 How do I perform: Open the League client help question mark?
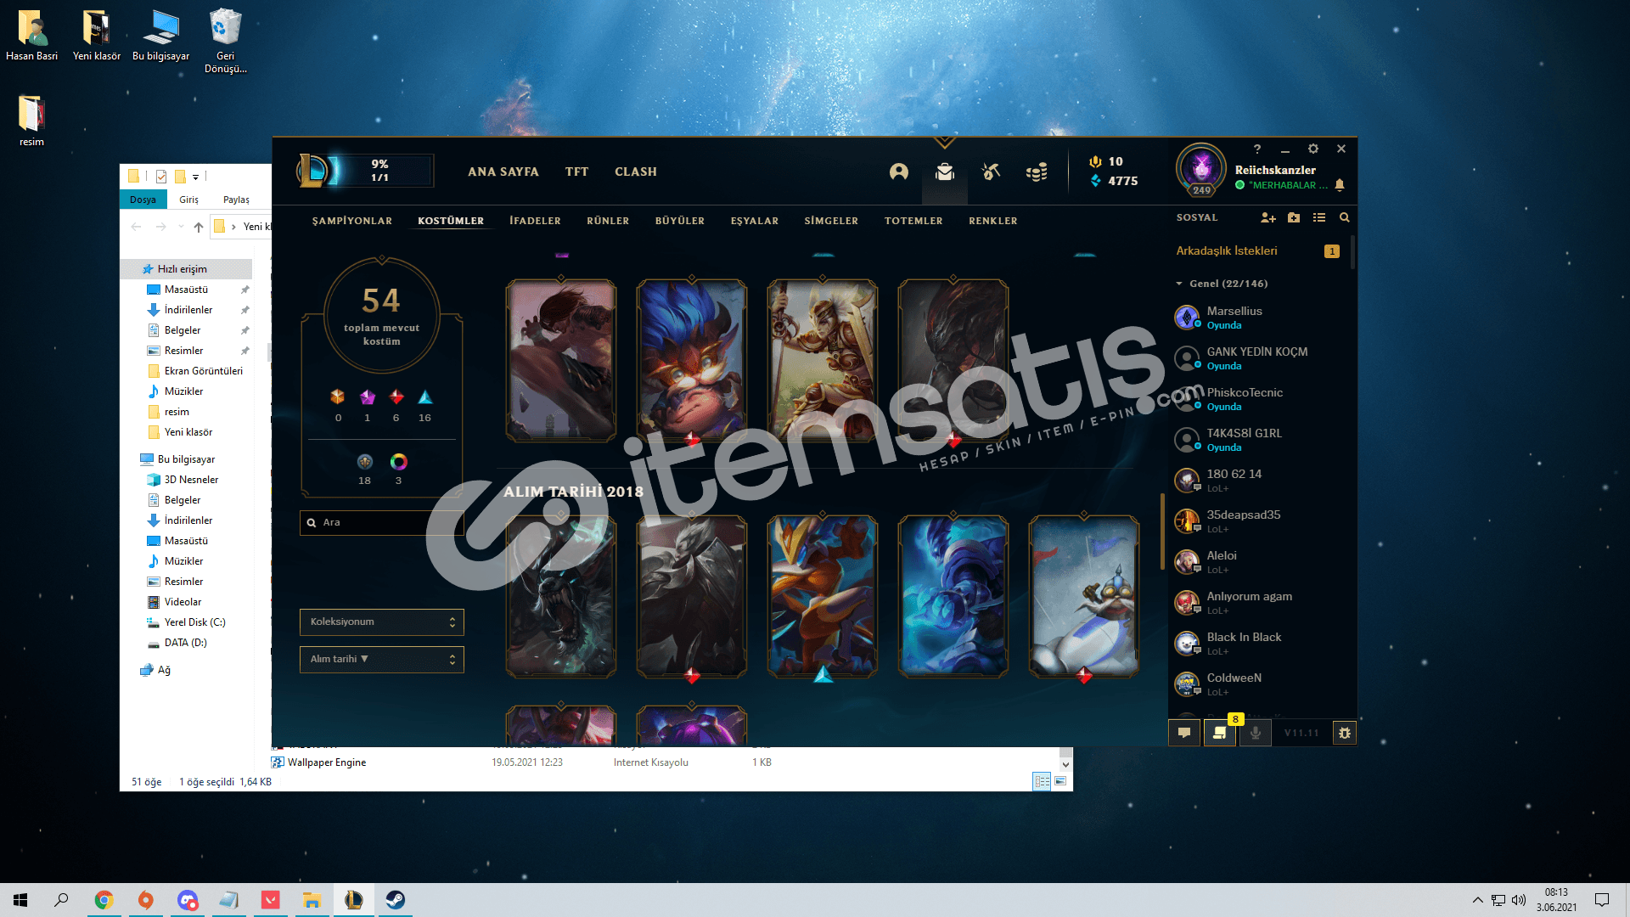point(1257,149)
